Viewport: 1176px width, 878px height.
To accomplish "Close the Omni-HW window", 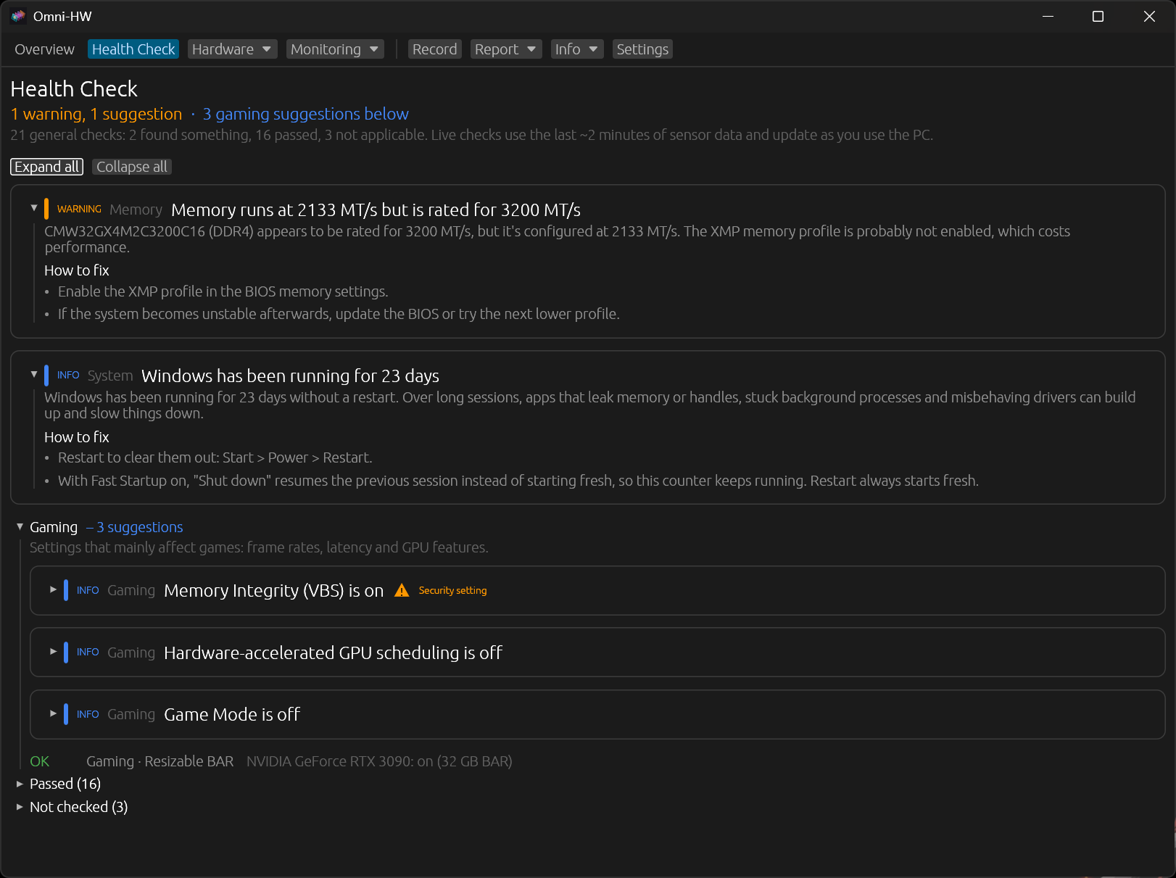I will tap(1149, 16).
